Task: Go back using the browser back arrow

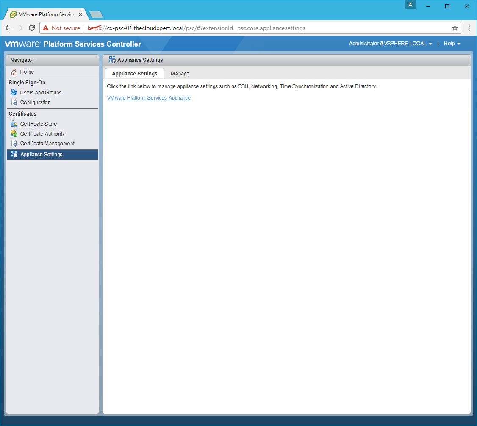Action: click(x=8, y=28)
